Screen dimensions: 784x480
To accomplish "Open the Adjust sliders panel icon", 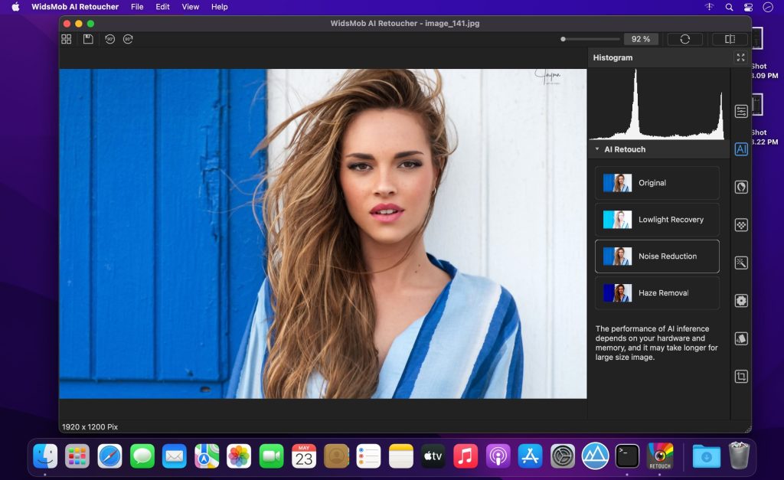I will pos(740,111).
